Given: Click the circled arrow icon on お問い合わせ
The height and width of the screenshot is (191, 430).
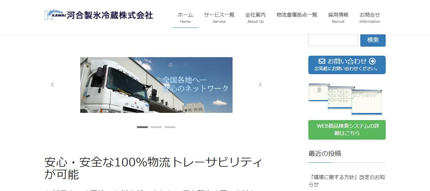Looking at the screenshot, I should click(x=372, y=61).
